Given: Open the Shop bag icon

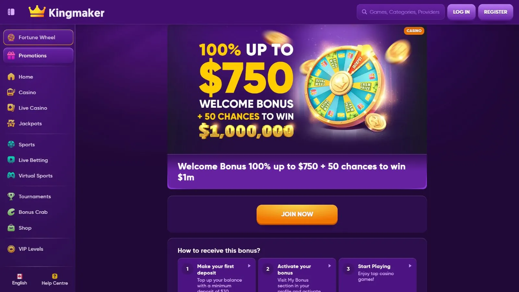Looking at the screenshot, I should click(x=11, y=228).
